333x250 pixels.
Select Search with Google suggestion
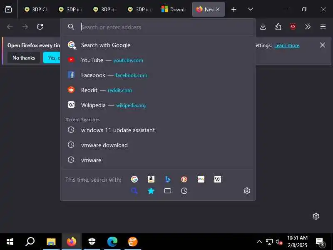coord(158,45)
